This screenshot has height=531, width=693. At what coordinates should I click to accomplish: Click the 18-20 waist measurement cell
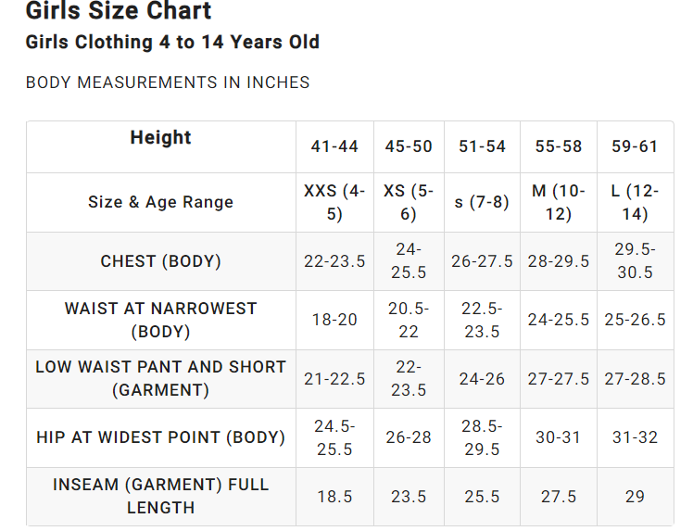coord(334,320)
